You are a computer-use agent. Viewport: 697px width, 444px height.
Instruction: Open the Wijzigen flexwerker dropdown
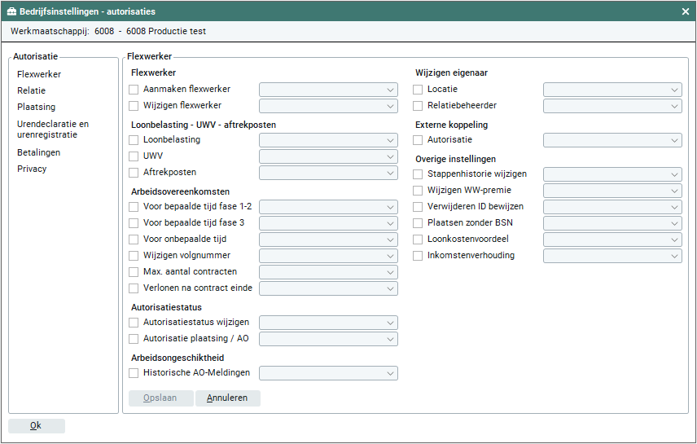[x=328, y=106]
